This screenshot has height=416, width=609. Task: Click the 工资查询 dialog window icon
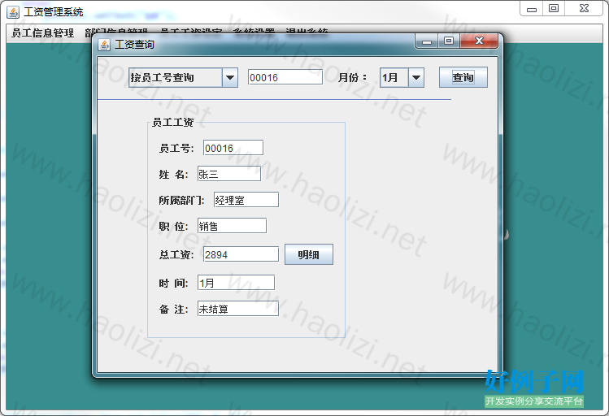[104, 45]
